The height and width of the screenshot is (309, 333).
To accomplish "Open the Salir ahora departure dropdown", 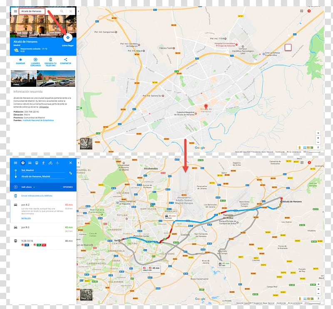I will pyautogui.click(x=27, y=187).
